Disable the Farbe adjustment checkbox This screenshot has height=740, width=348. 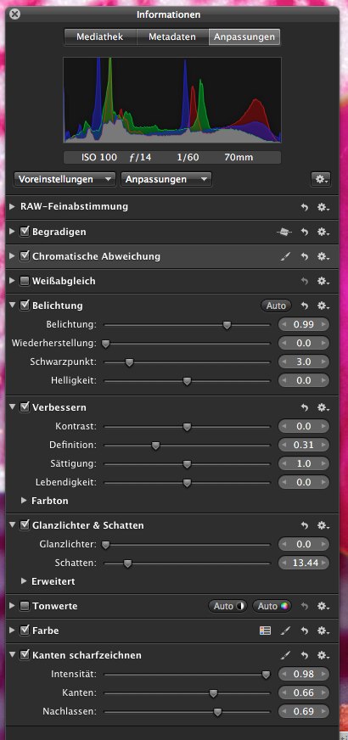coord(25,631)
